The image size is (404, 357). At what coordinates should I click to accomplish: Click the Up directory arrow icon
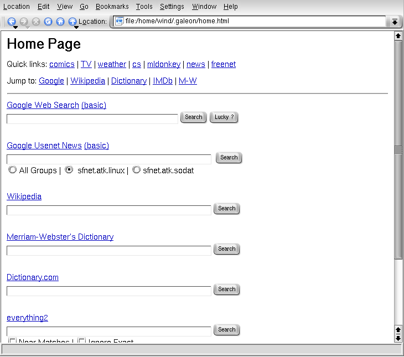pos(72,21)
